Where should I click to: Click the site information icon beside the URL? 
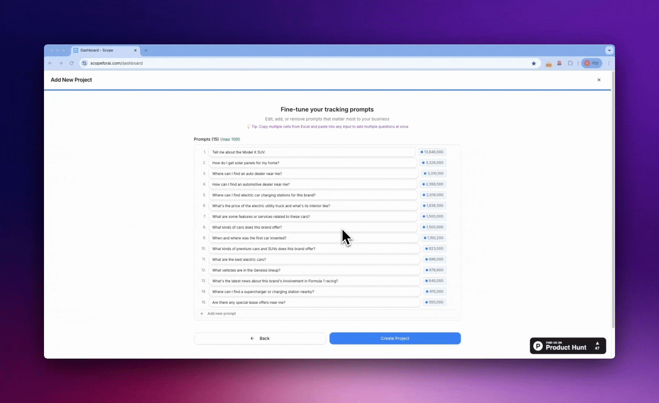pos(84,63)
